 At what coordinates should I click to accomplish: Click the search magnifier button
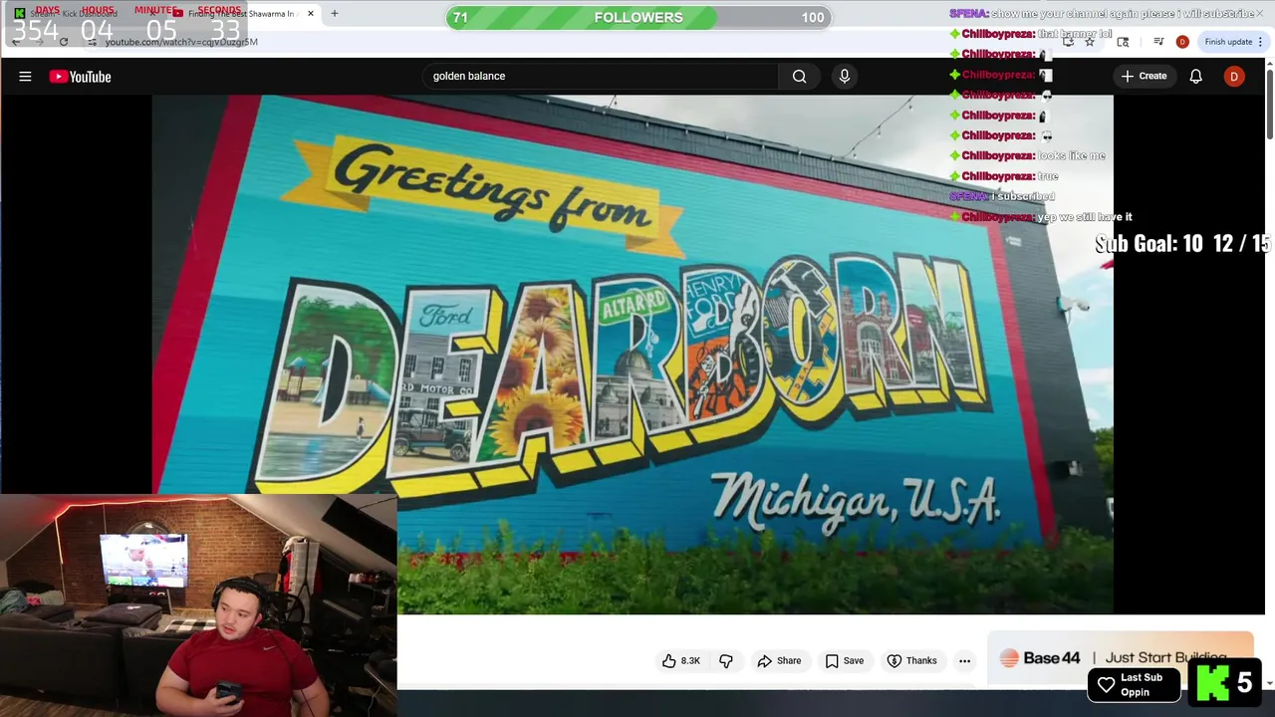799,76
